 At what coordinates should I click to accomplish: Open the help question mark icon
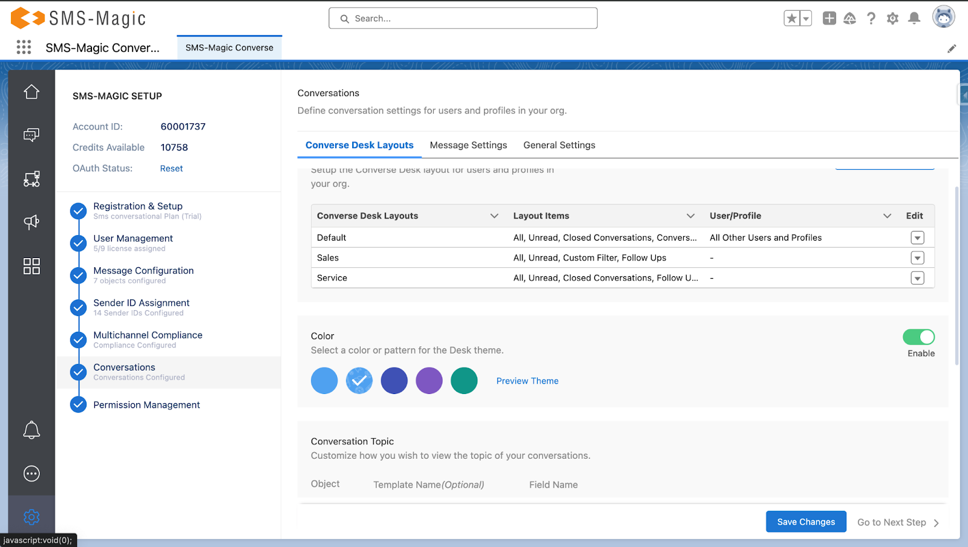point(871,19)
